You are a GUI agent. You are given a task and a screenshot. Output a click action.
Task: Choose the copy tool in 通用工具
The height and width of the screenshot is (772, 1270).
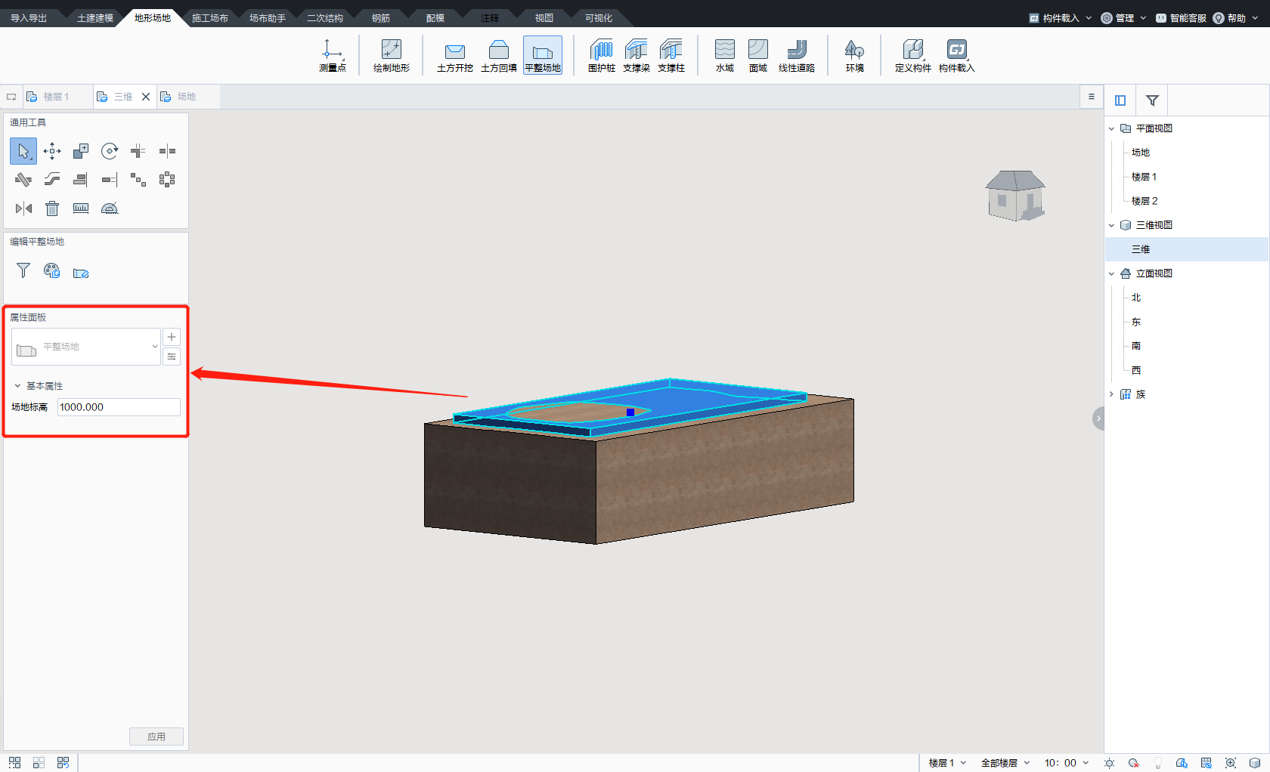pos(81,151)
